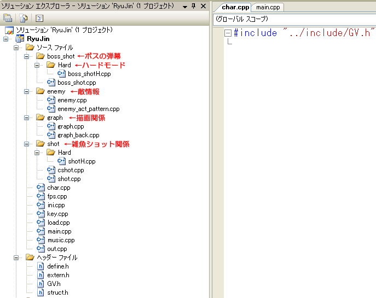Click the boss_shot.cpp file icon
Screen dimensions: 376x298
[x=51, y=83]
